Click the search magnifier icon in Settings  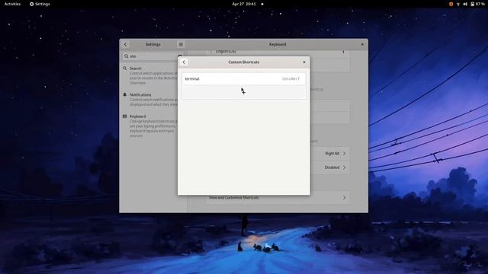pos(126,56)
